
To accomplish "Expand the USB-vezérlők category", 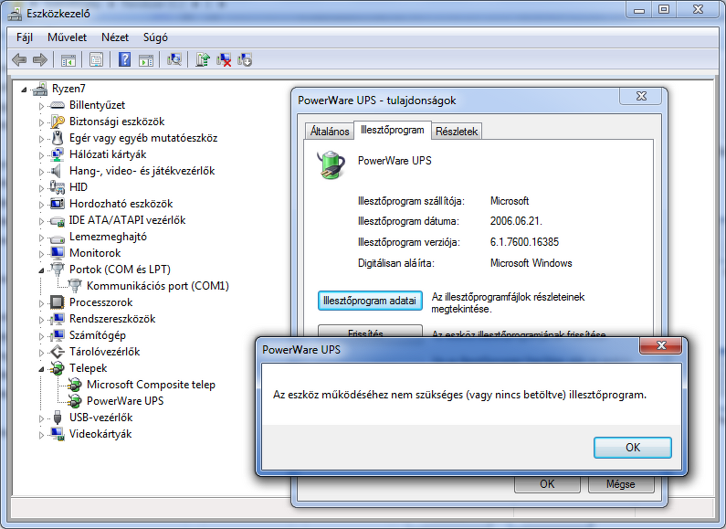I will 41,418.
